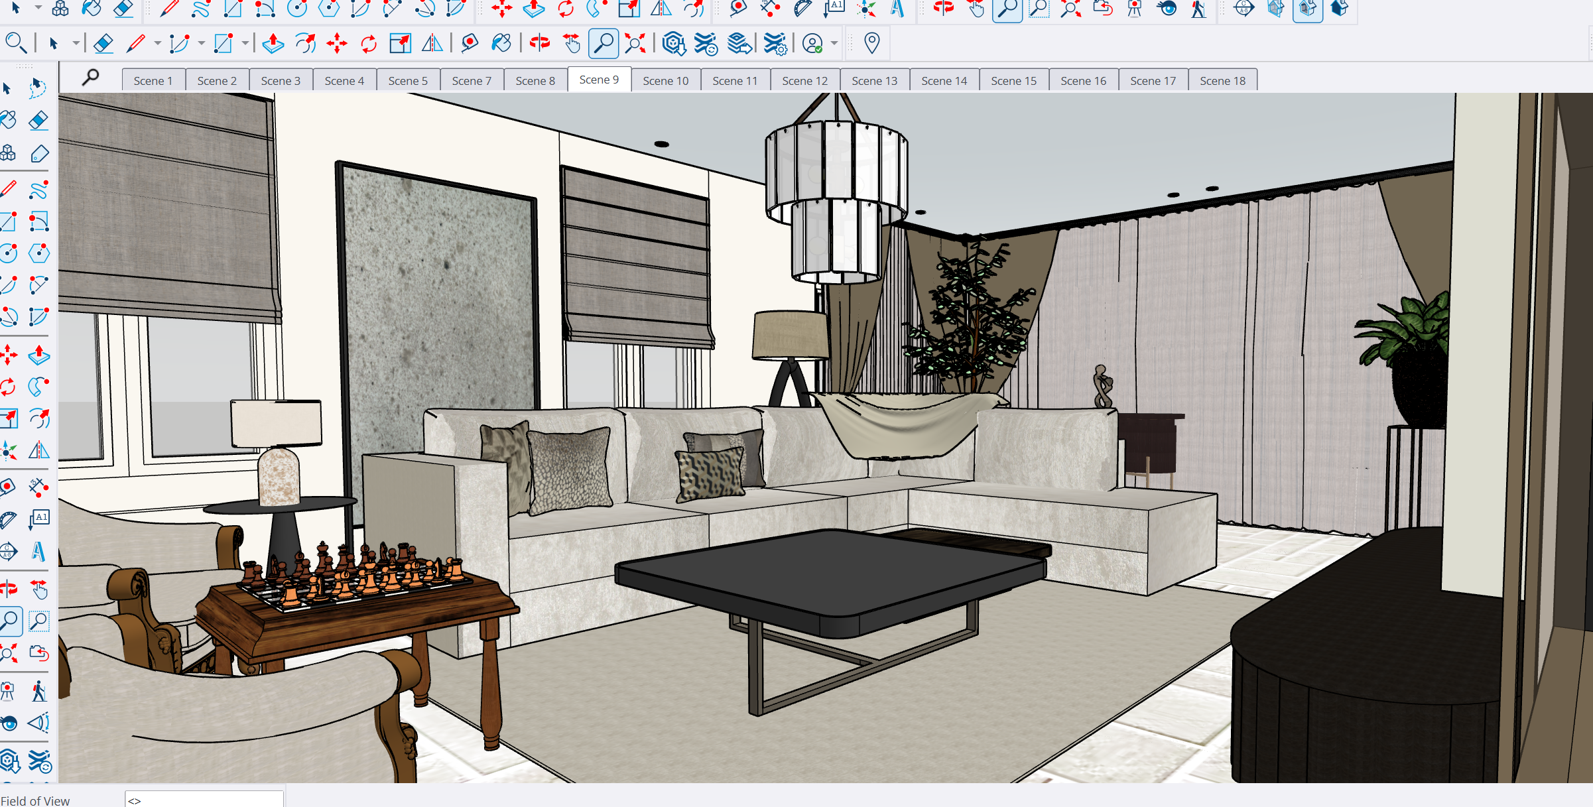Click the Paint Bucket in second toolbar row

[501, 44]
